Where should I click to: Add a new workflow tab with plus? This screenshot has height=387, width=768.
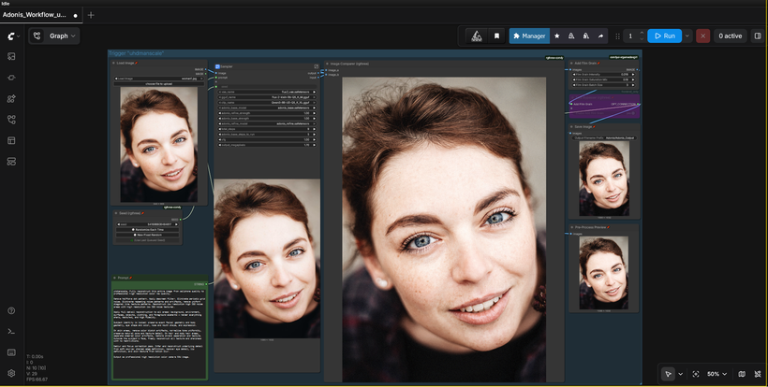click(x=91, y=15)
